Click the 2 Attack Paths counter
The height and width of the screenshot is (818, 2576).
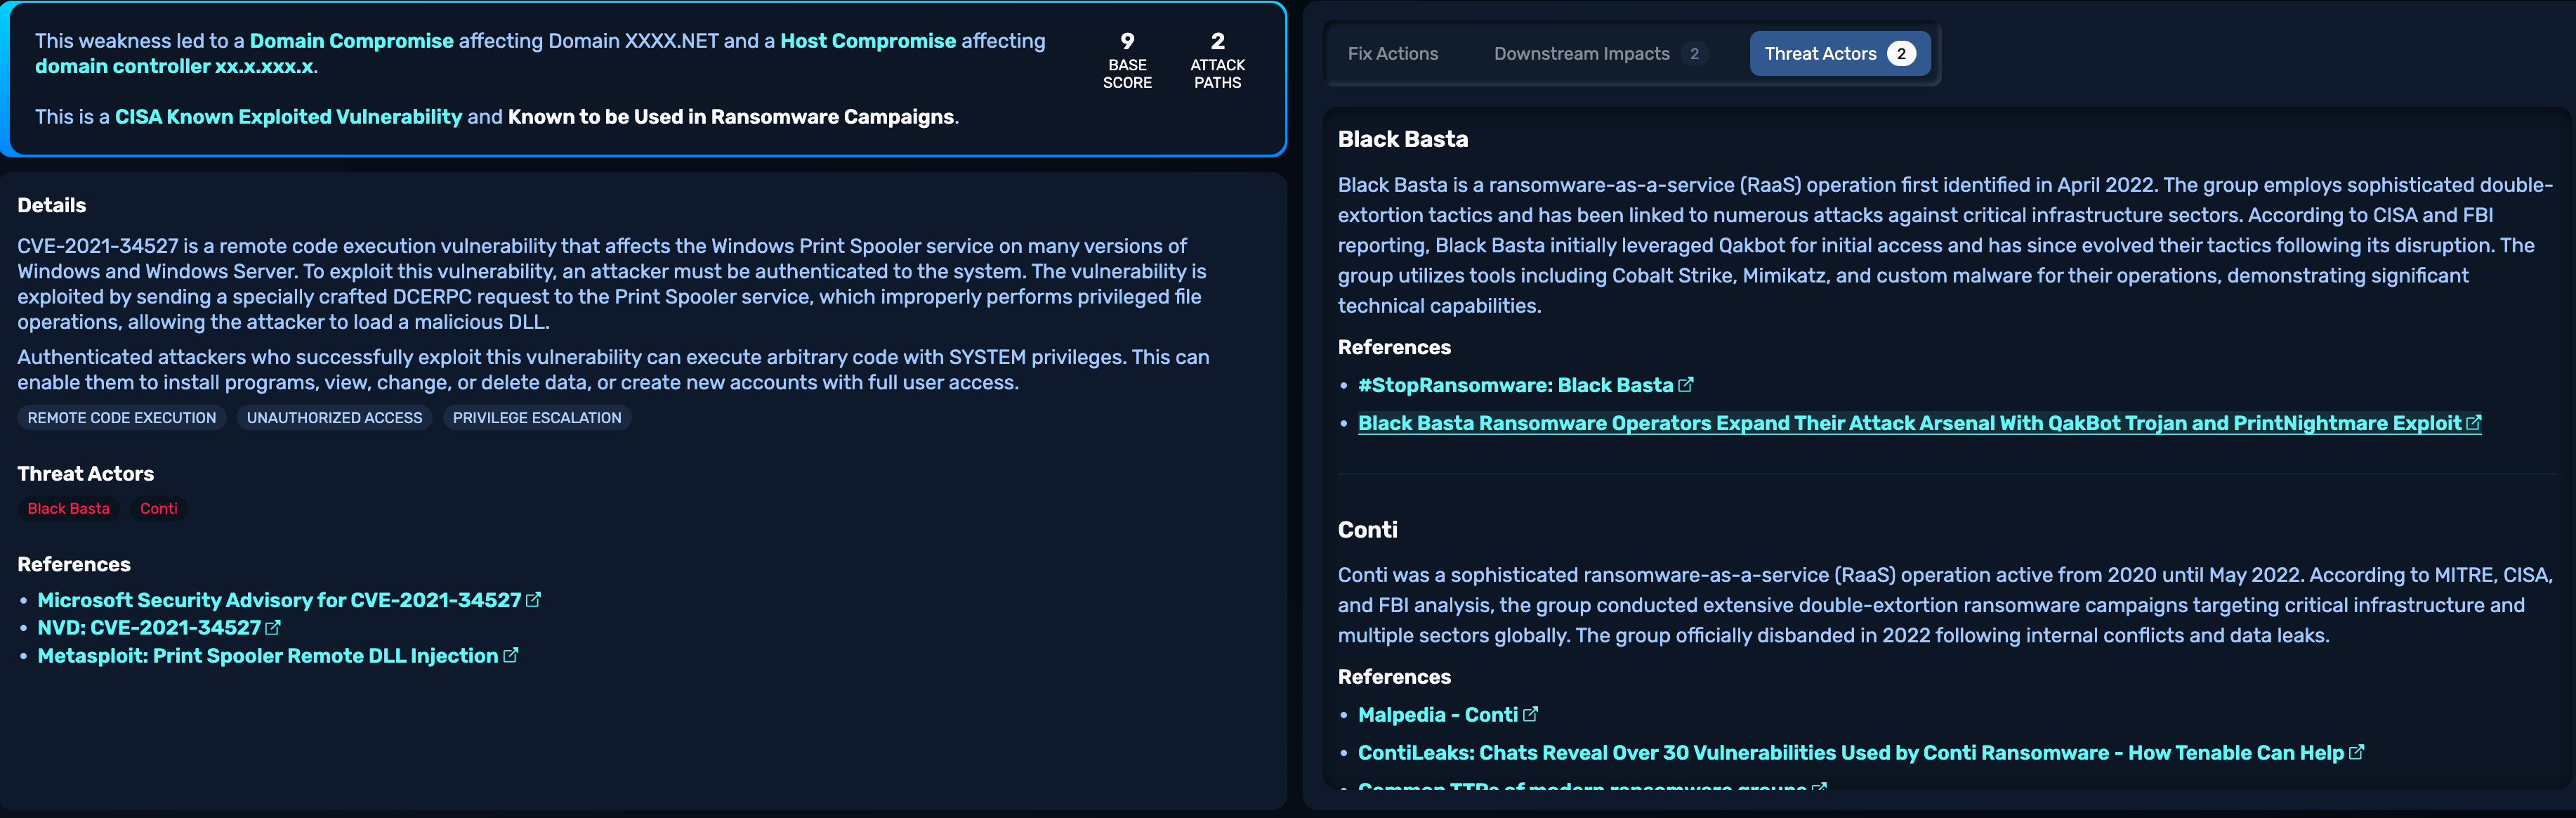pyautogui.click(x=1217, y=60)
